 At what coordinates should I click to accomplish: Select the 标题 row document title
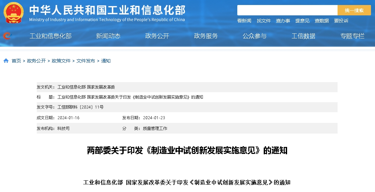[x=130, y=97]
